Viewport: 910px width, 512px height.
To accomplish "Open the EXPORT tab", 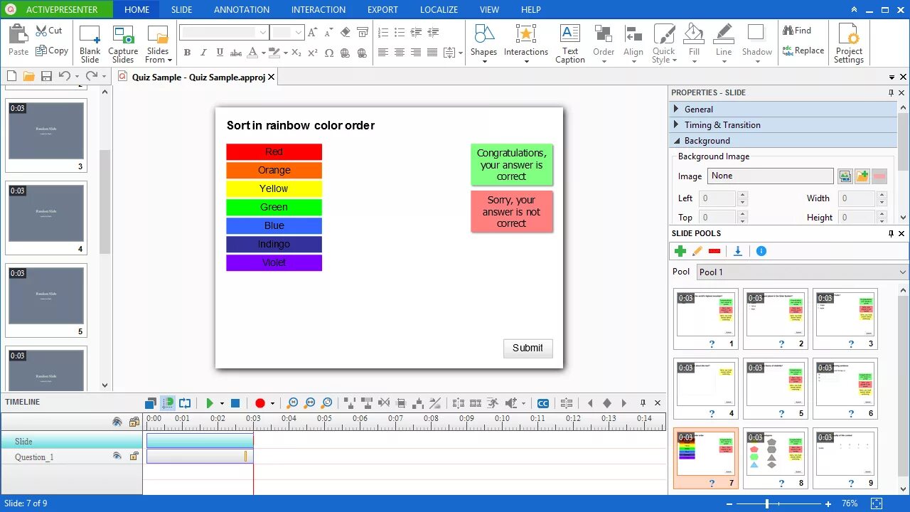I will (x=382, y=10).
